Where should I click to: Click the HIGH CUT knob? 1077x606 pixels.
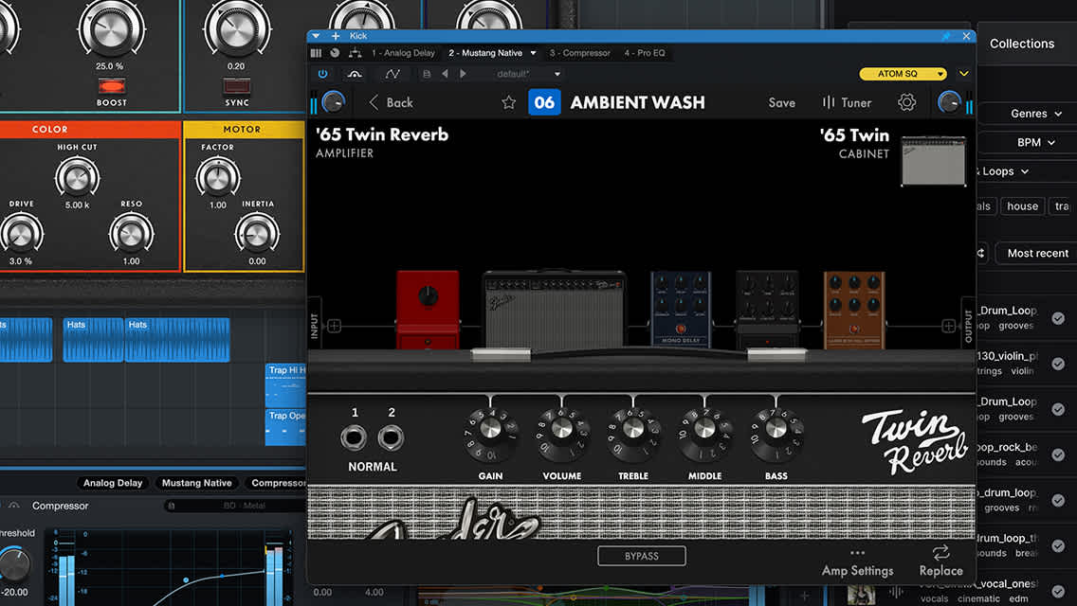pos(77,177)
